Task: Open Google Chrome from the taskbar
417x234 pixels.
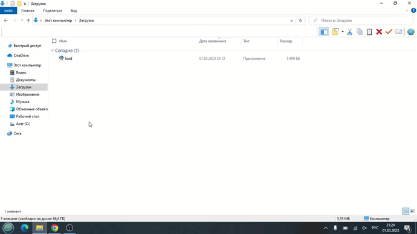Action: pyautogui.click(x=54, y=228)
